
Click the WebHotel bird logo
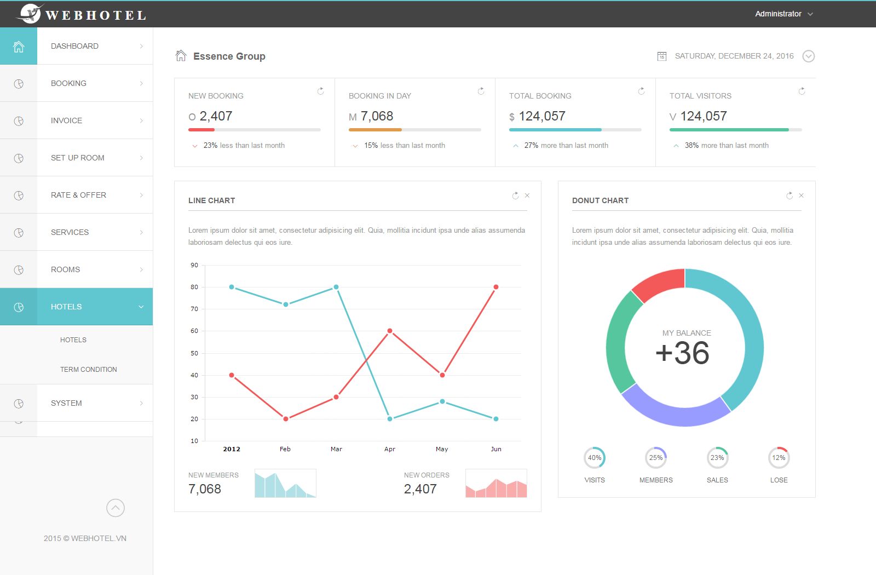tap(30, 14)
